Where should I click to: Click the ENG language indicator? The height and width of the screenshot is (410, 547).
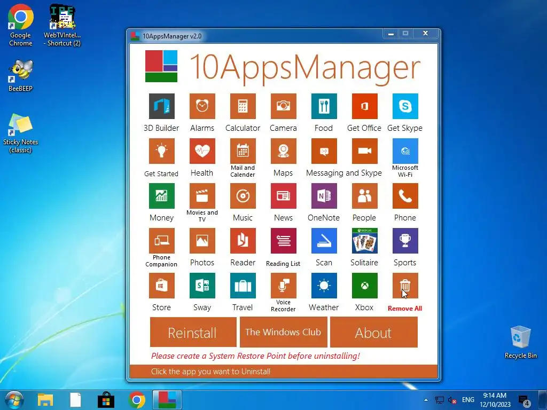pyautogui.click(x=468, y=400)
